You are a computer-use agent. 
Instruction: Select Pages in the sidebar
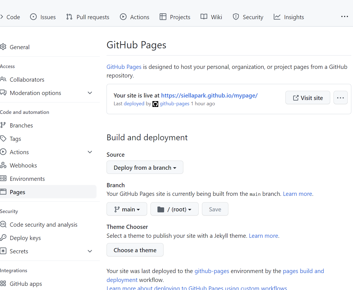[48, 192]
